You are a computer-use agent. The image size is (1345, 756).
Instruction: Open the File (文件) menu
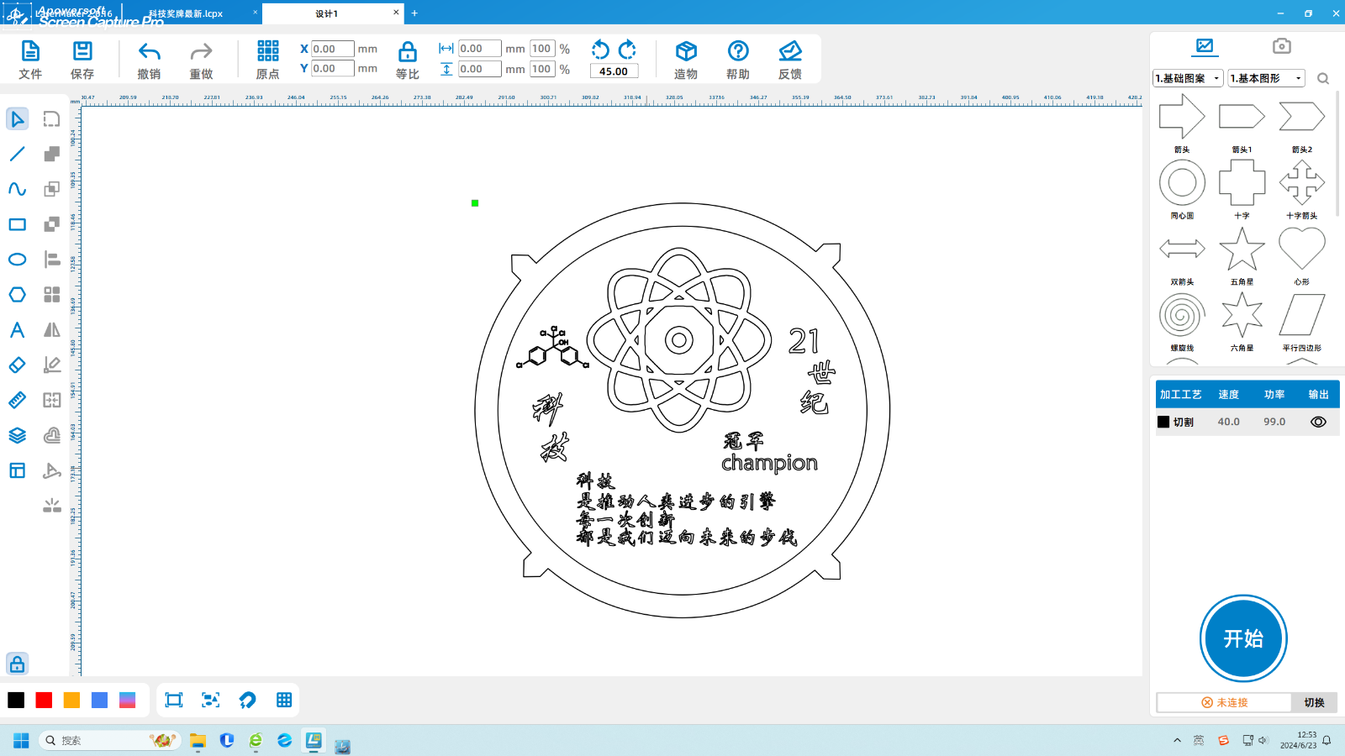(x=30, y=52)
